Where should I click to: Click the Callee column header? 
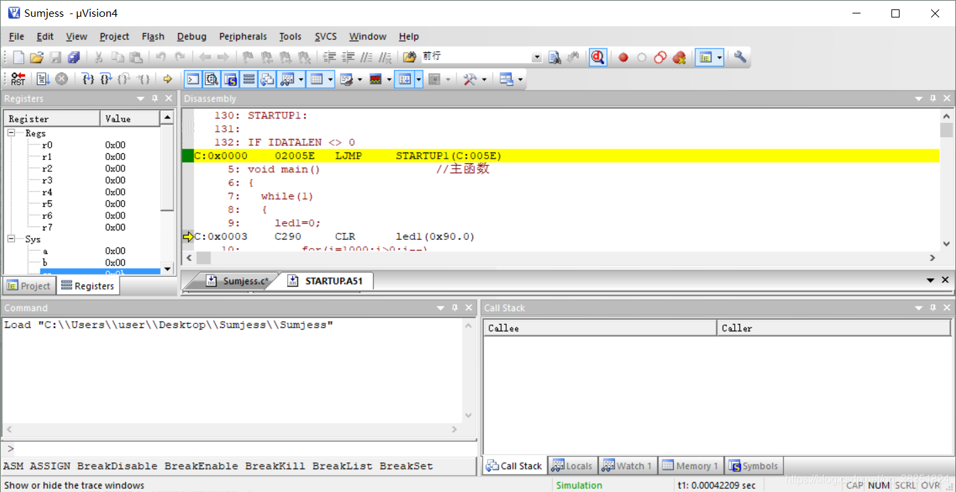pyautogui.click(x=600, y=328)
